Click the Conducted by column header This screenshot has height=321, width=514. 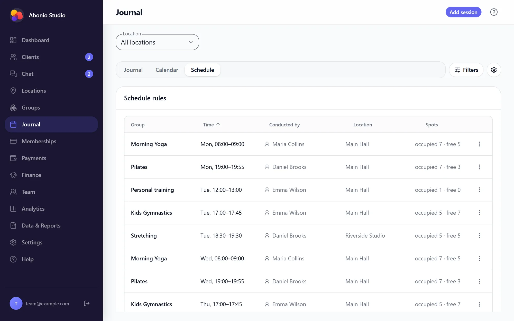284,125
